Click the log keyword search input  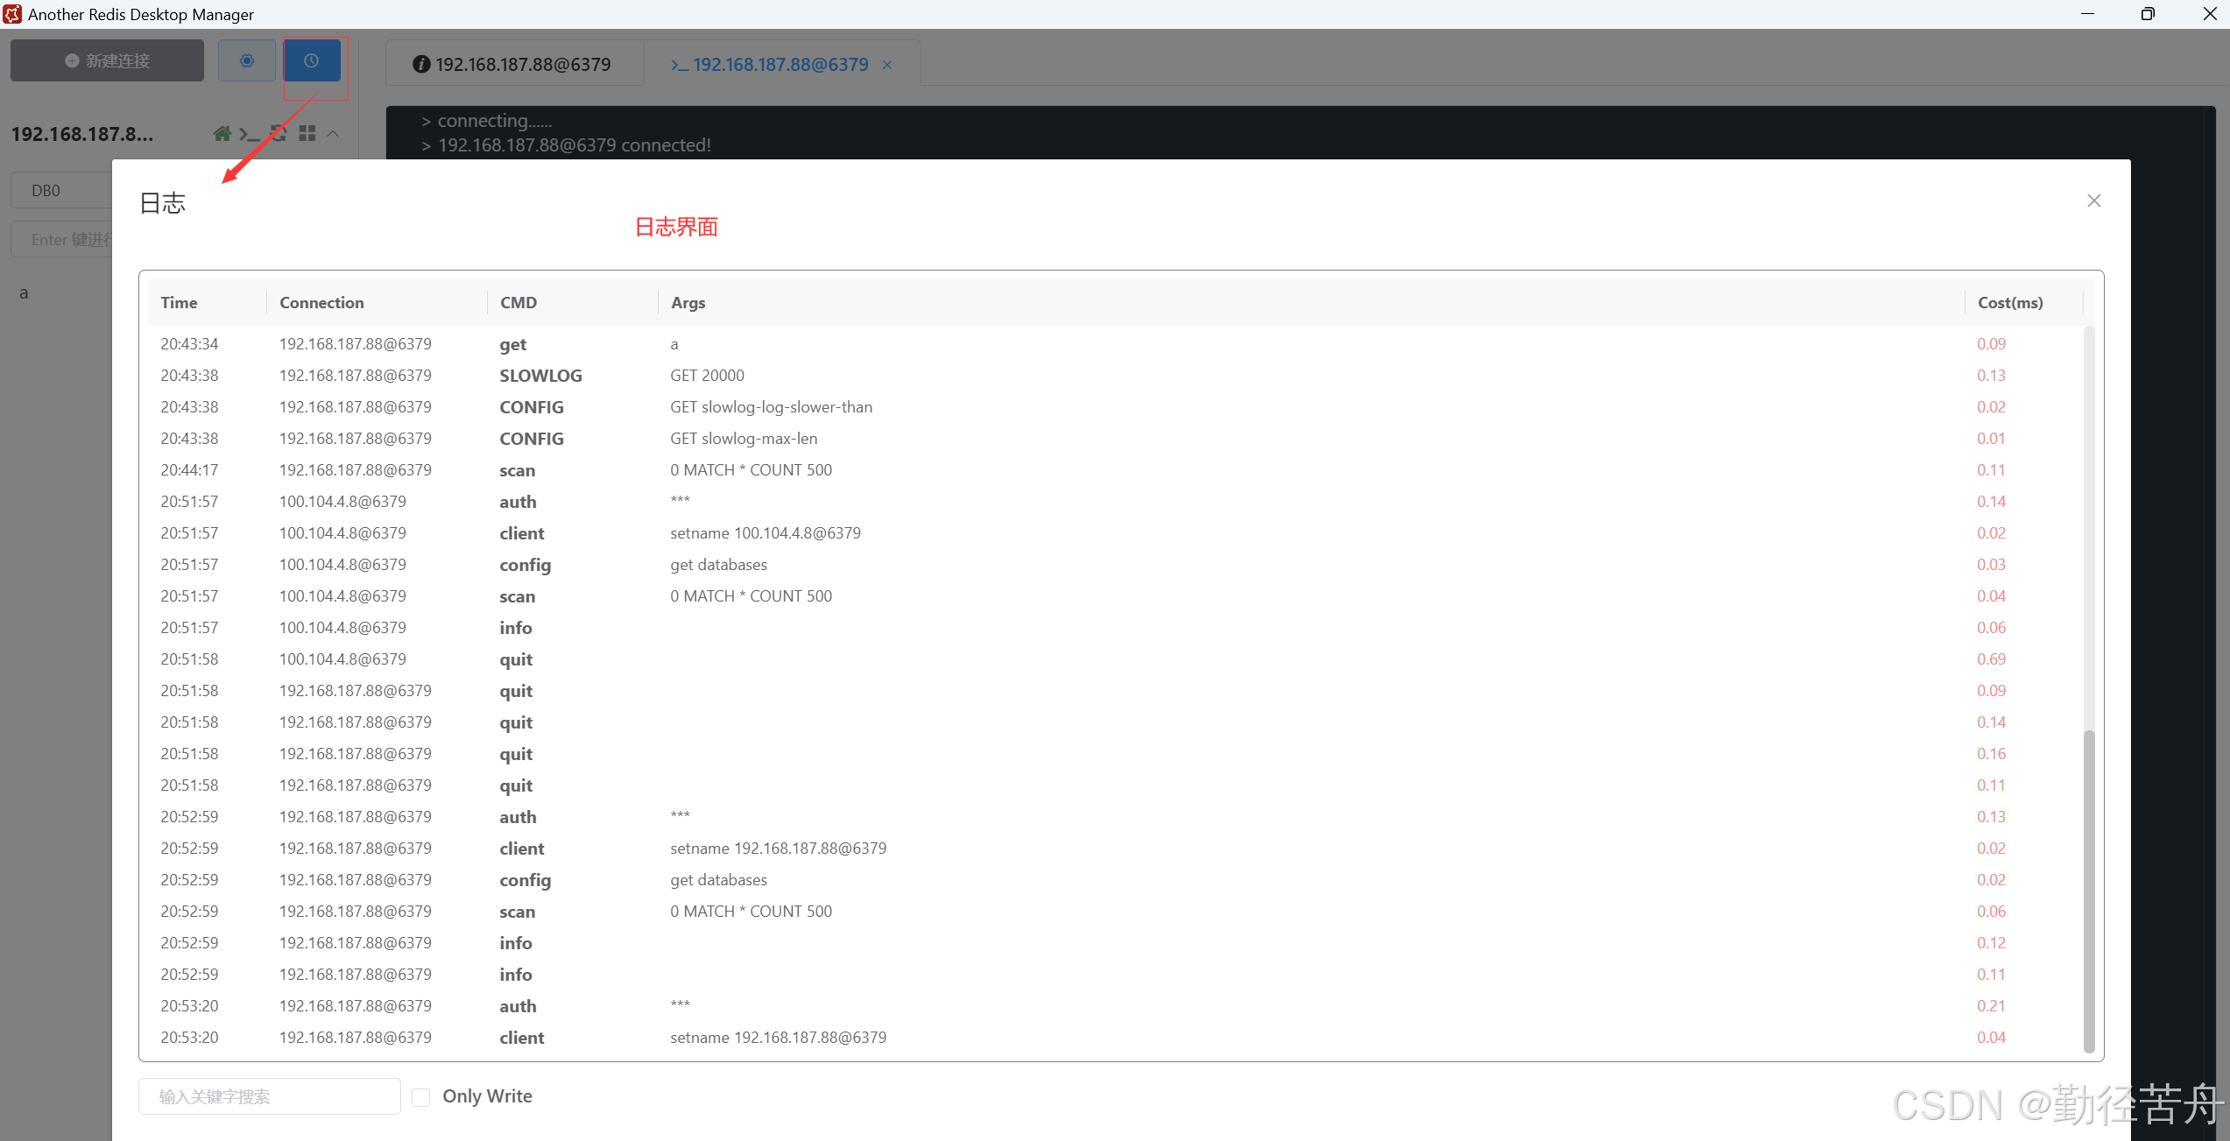point(269,1096)
